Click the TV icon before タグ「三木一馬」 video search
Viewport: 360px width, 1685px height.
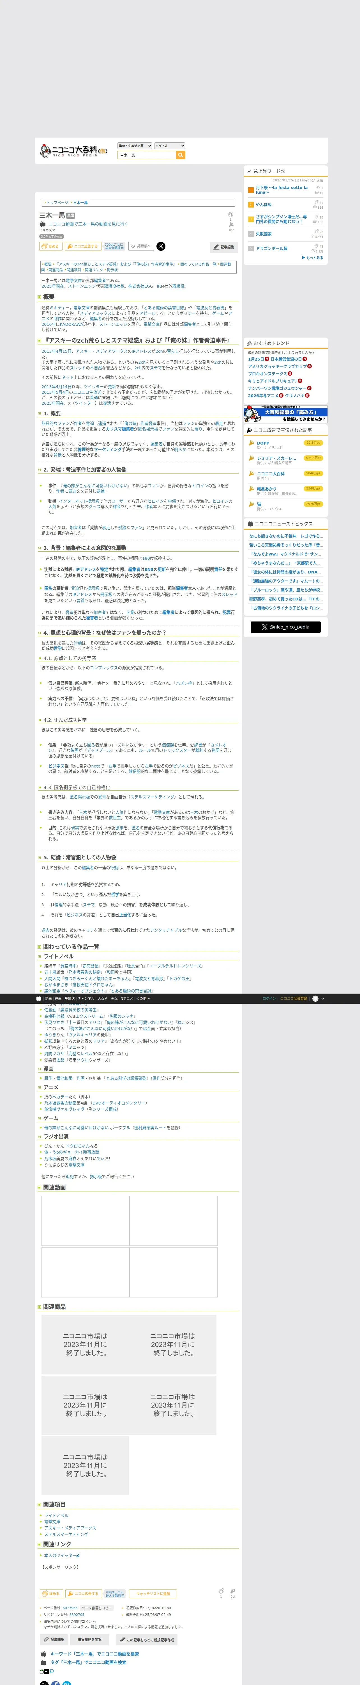pyautogui.click(x=43, y=1662)
